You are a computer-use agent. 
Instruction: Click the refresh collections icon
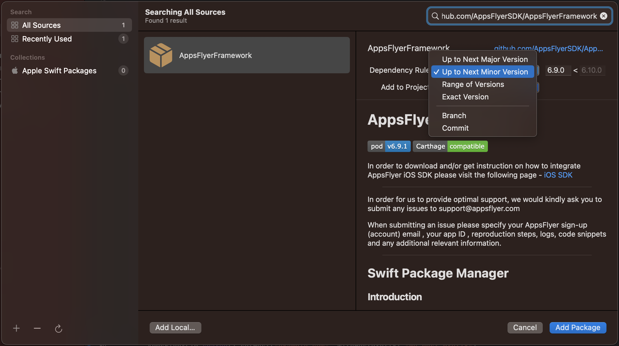click(x=59, y=329)
